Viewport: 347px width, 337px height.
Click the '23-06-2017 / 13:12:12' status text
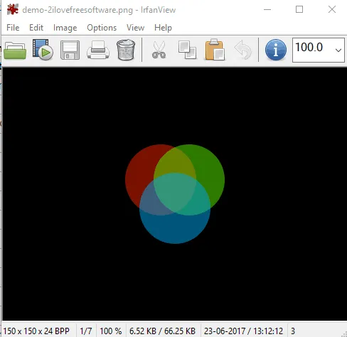(x=243, y=331)
